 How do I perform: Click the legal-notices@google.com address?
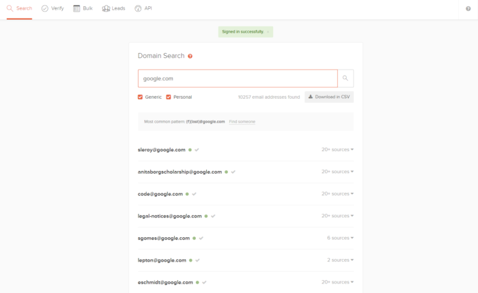[x=170, y=216]
